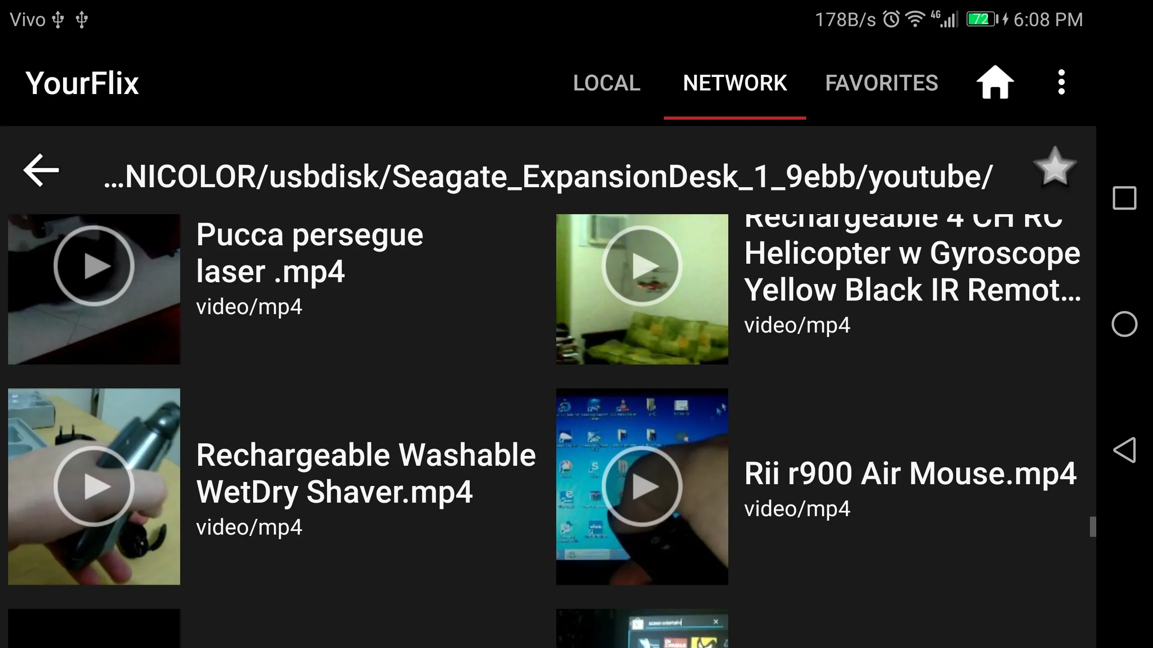The width and height of the screenshot is (1153, 648).
Task: Click the NETWORK tab
Action: tap(735, 82)
